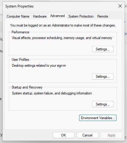Dismiss changes with the Cancel button
127x143 pixels.
click(x=87, y=135)
